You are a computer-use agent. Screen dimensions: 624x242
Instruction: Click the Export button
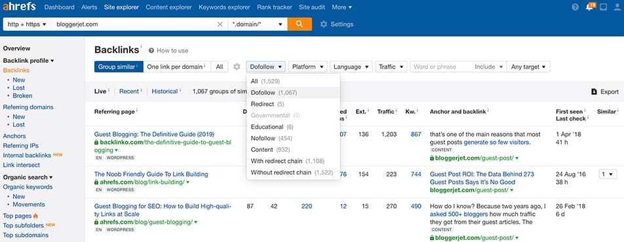pos(605,92)
